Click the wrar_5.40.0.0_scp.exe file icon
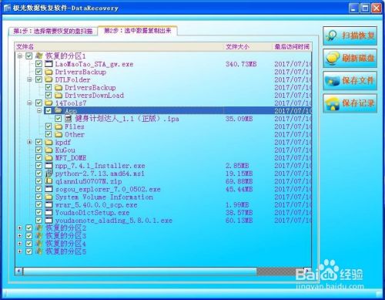Viewport: 385px width, 300px height. [49, 204]
